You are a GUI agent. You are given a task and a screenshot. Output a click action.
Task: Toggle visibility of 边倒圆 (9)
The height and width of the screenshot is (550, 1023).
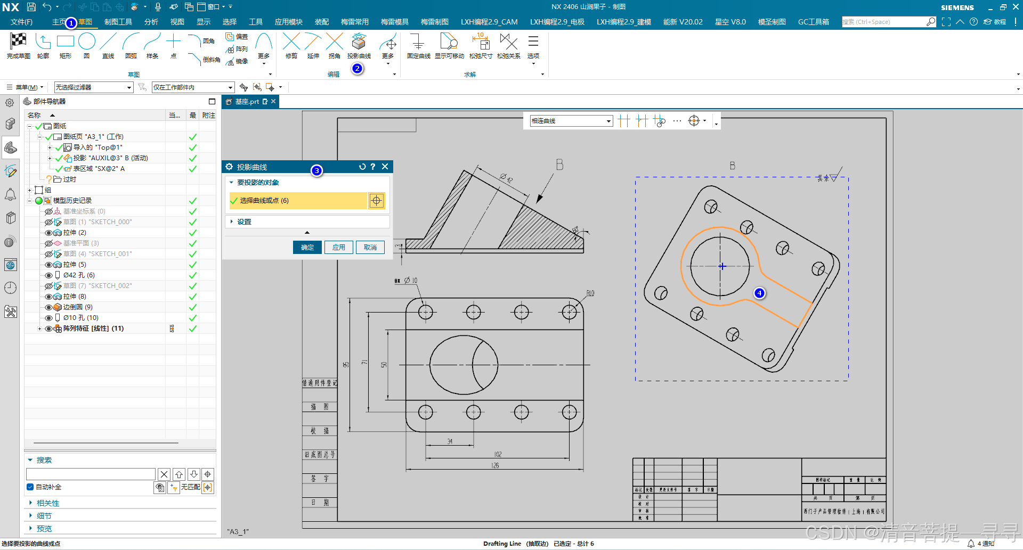(x=48, y=307)
